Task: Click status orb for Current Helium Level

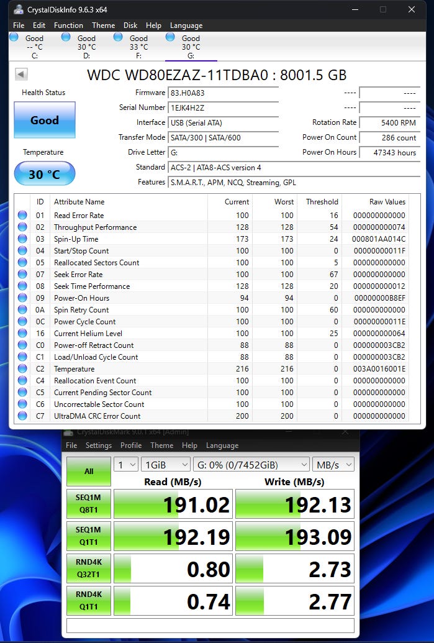Action: (x=22, y=333)
